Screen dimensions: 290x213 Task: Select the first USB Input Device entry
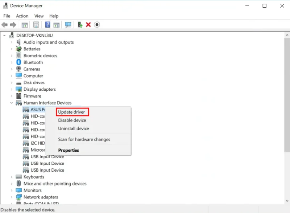click(x=47, y=156)
